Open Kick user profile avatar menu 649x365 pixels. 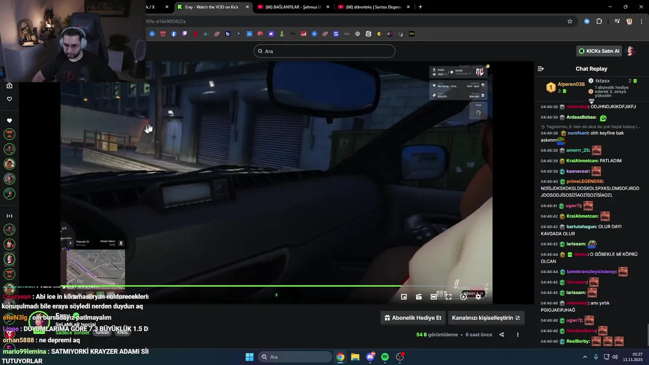(x=631, y=51)
